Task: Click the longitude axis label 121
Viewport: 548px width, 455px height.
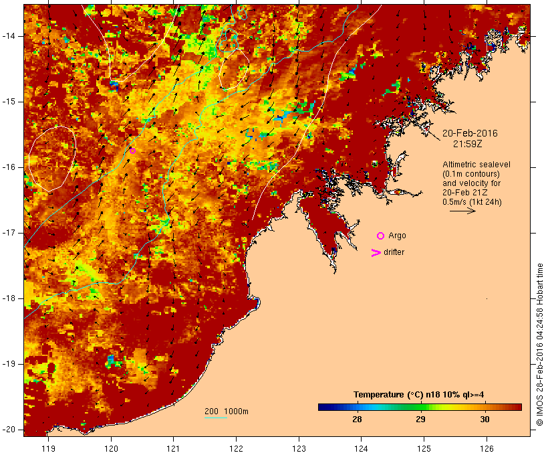Action: click(x=174, y=449)
